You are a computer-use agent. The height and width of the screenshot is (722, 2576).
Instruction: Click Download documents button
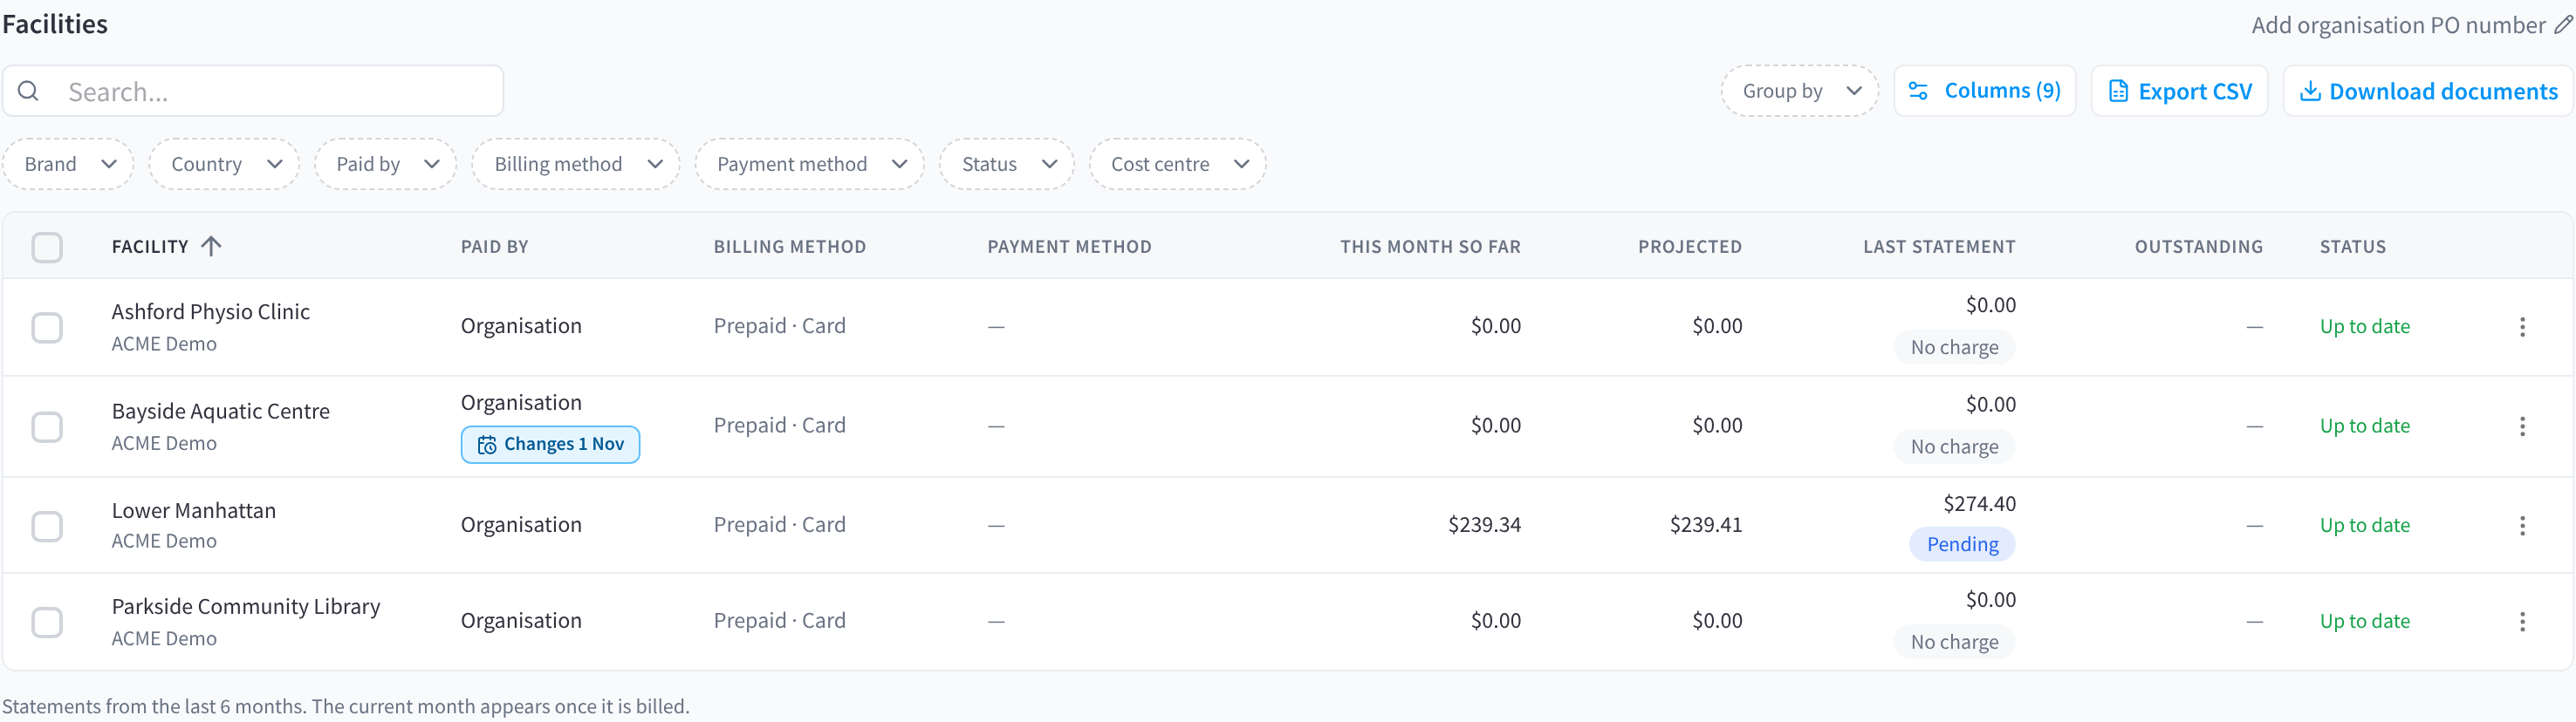(2428, 91)
